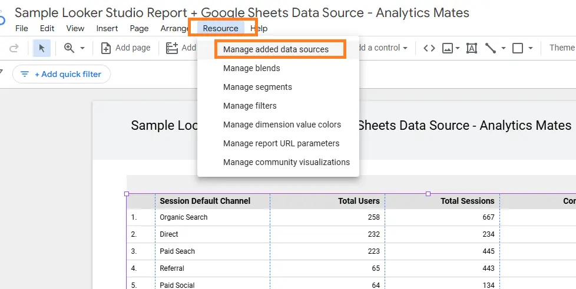Open the shape dropdown arrow
The image size is (576, 289).
coord(531,48)
